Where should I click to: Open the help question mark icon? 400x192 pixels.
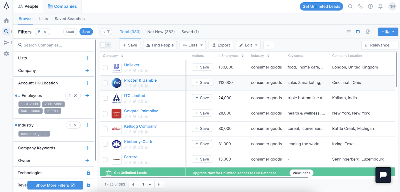click(x=370, y=6)
